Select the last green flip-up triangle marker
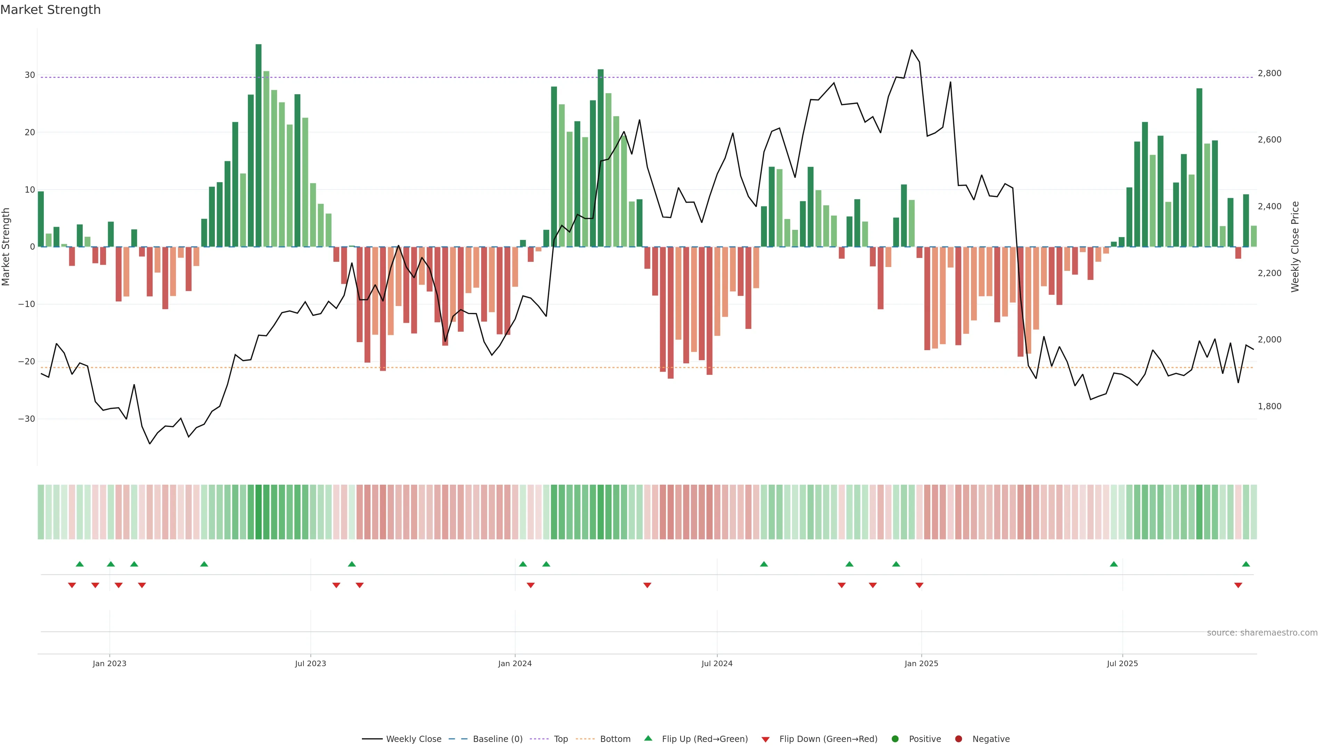1335x751 pixels. pyautogui.click(x=1246, y=564)
